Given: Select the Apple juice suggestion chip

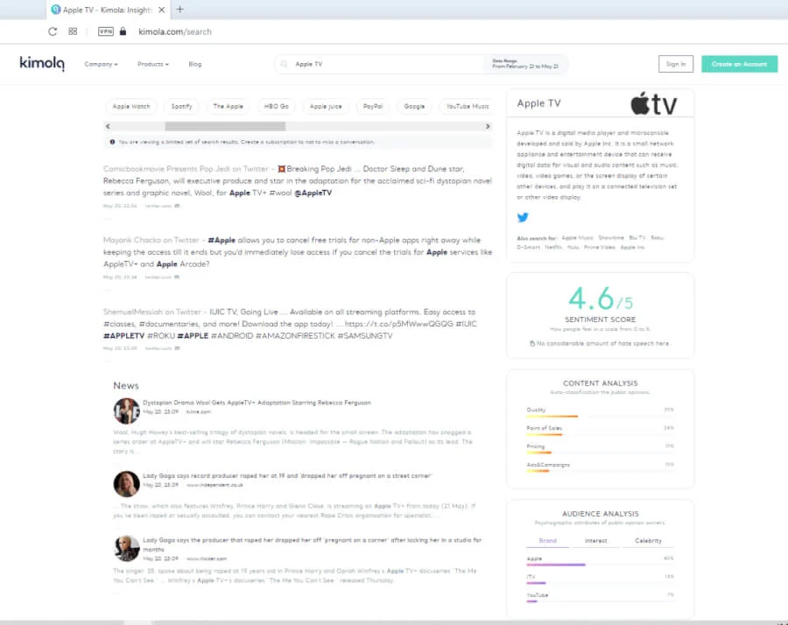Looking at the screenshot, I should click(326, 107).
